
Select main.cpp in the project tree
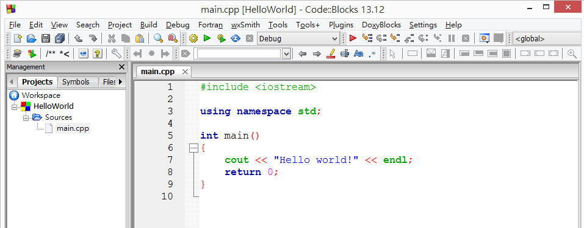73,128
